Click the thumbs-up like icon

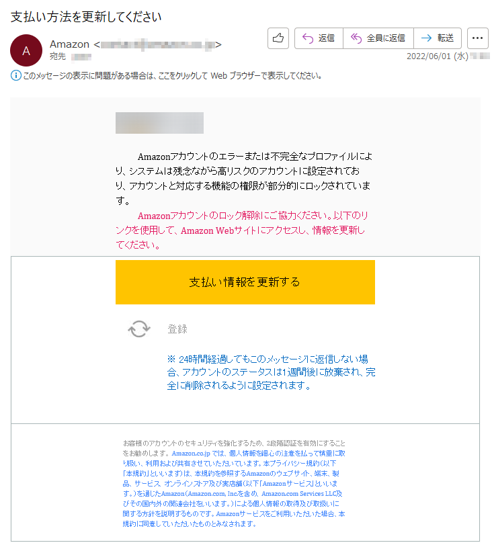[x=278, y=38]
